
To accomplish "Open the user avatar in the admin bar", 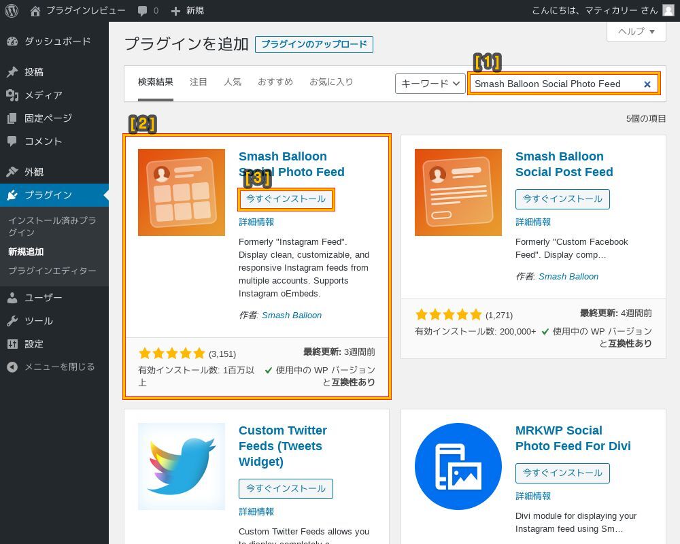I will point(668,10).
